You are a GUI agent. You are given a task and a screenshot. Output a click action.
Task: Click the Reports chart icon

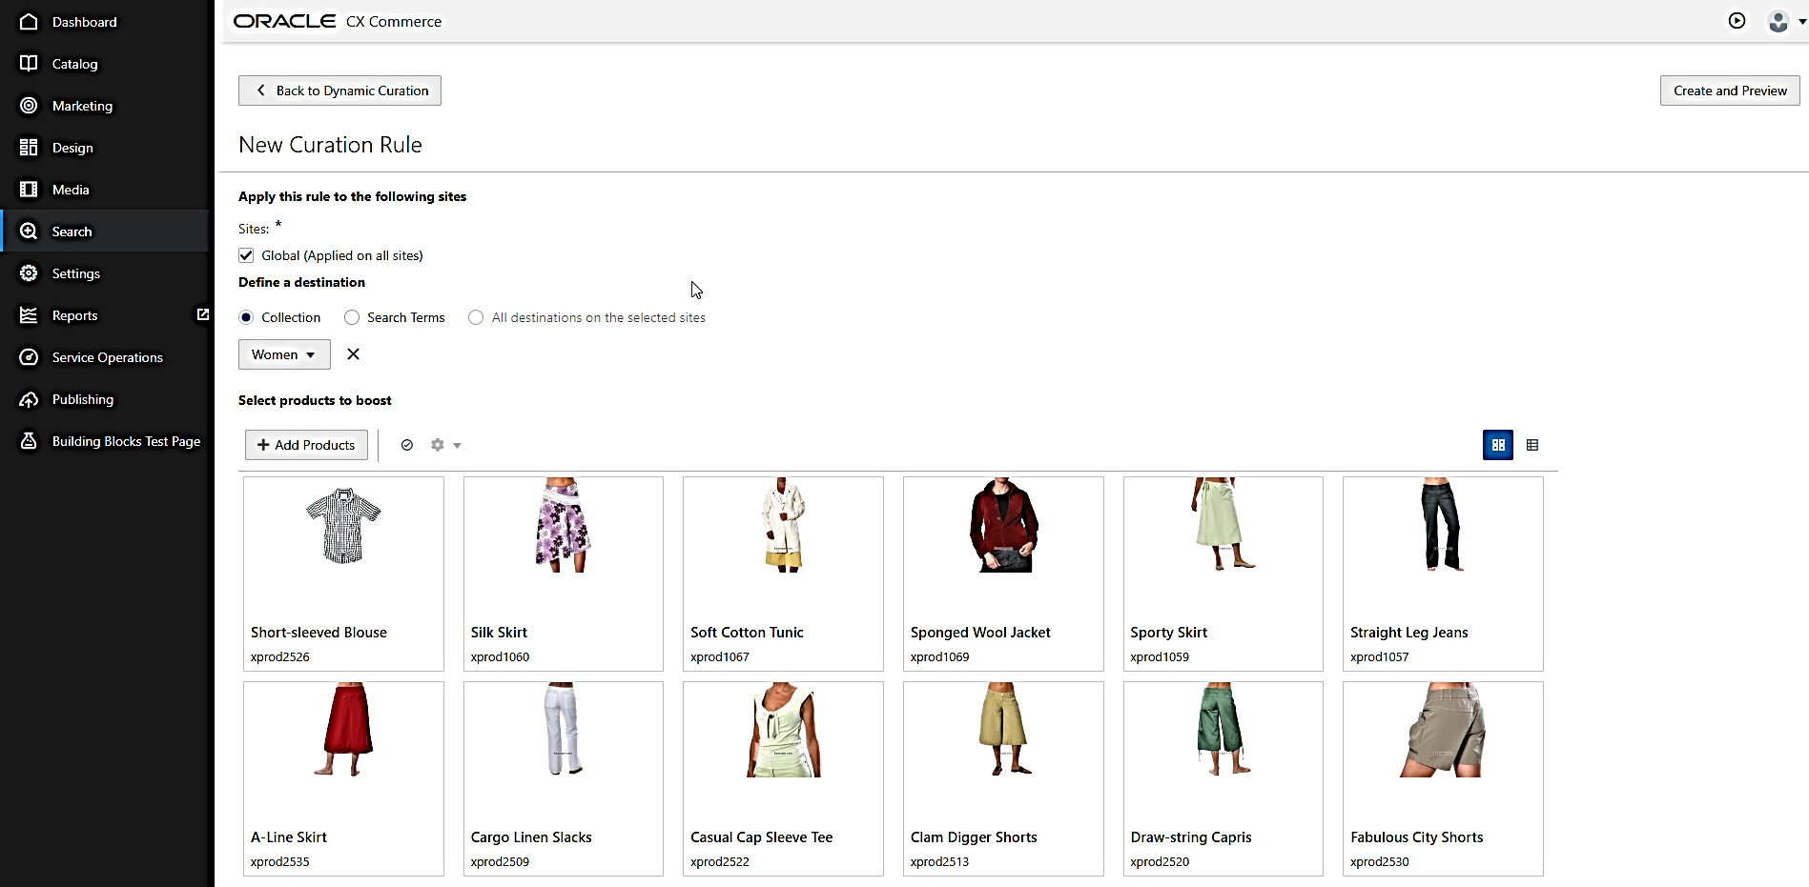tap(29, 314)
